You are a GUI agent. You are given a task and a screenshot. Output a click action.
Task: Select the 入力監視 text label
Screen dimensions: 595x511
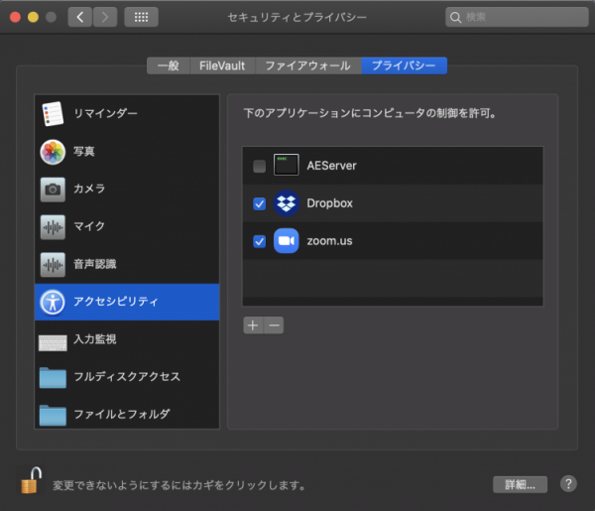click(x=95, y=339)
